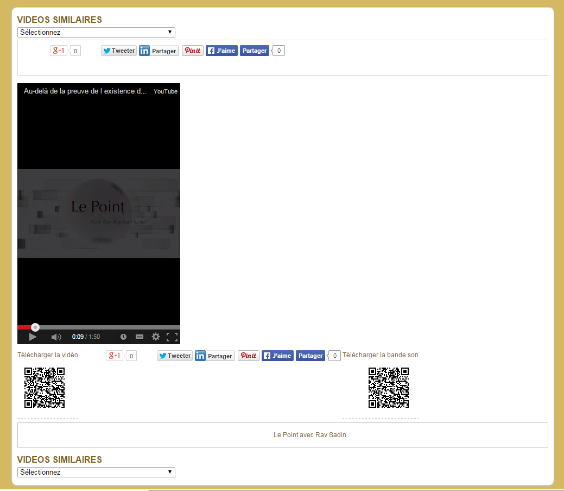564x491 pixels.
Task: Click the Watch Later clock icon
Action: tap(123, 337)
